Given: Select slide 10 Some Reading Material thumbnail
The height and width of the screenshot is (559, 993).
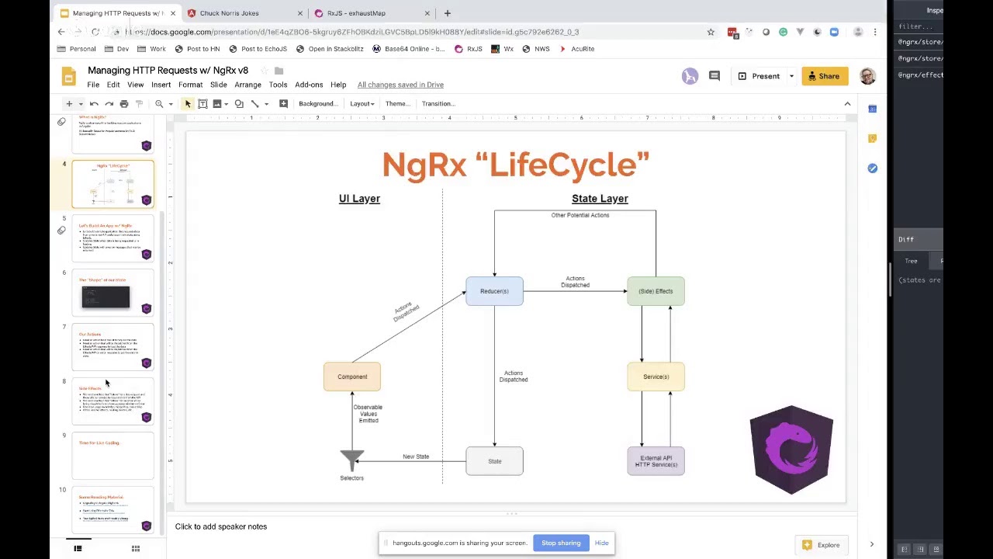Looking at the screenshot, I should 113,510.
